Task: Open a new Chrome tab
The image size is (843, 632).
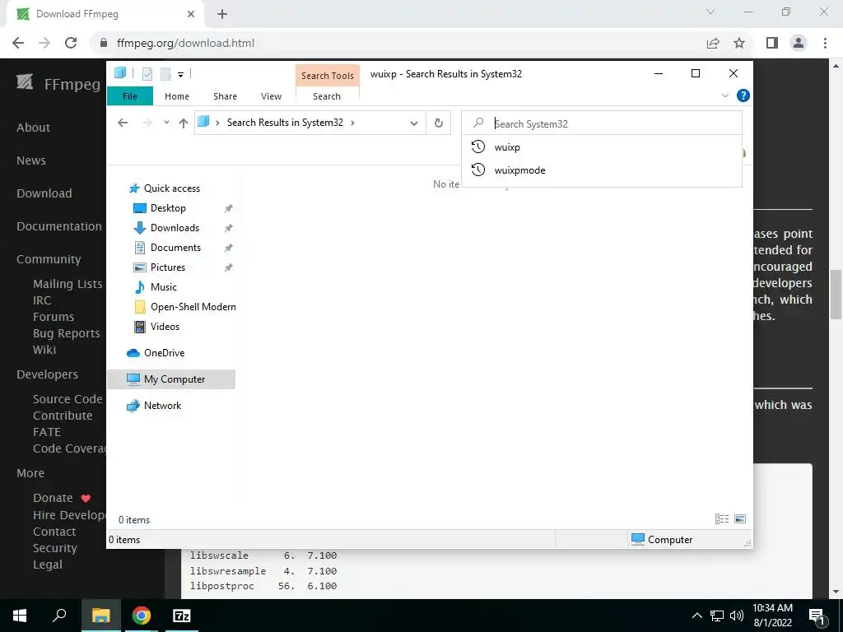Action: click(222, 14)
